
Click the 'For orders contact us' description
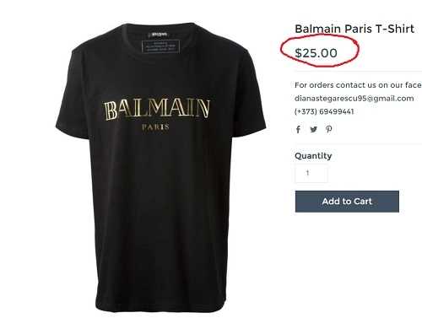[358, 85]
